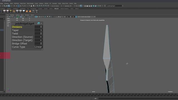The image size is (178, 100).
Task: Click the second orange sphere shelf icon
Action: coord(30,11)
